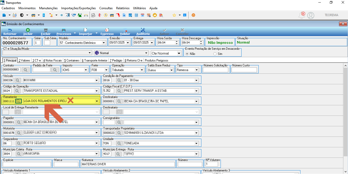This screenshot has width=348, height=174.
Task: Open the notifications bell icon
Action: [x=302, y=15]
